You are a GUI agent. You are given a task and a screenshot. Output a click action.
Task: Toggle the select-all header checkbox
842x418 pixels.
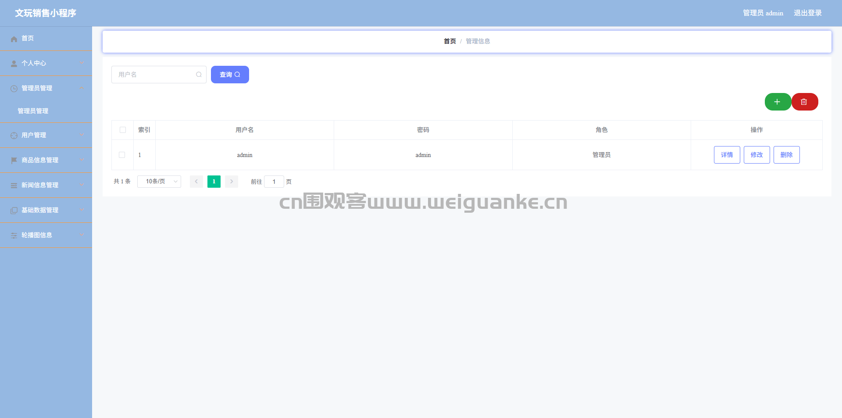123,130
